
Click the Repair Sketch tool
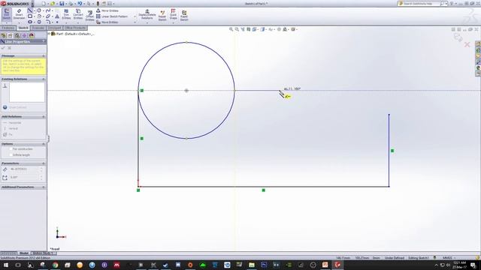(162, 15)
